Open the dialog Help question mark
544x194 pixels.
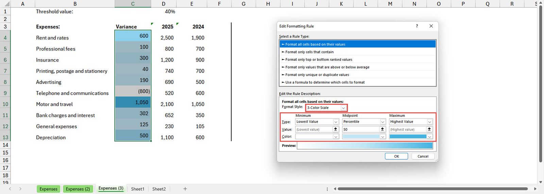click(417, 26)
